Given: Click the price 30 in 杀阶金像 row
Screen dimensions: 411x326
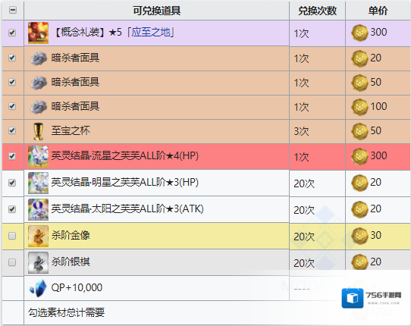Looking at the screenshot, I should [375, 235].
